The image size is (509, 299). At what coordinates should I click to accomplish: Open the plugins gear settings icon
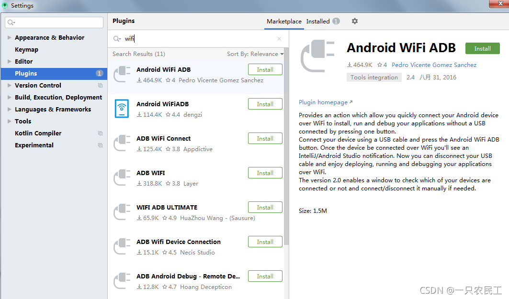(x=355, y=21)
